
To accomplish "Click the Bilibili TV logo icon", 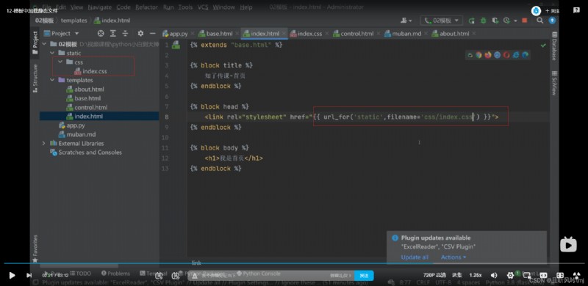I will point(568,244).
